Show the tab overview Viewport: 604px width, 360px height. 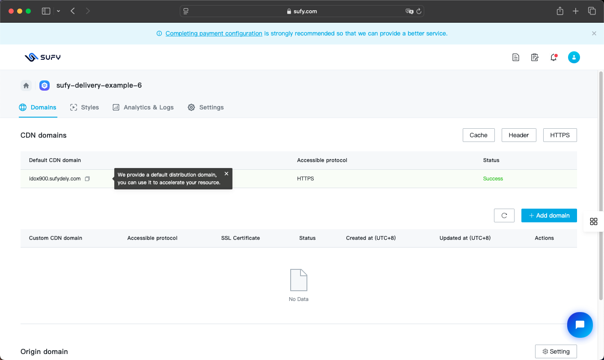pos(592,11)
